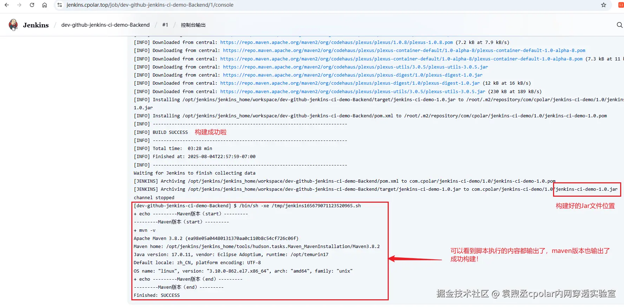
Task: Open the plexus-1.0.8.pom download link
Action: (336, 43)
